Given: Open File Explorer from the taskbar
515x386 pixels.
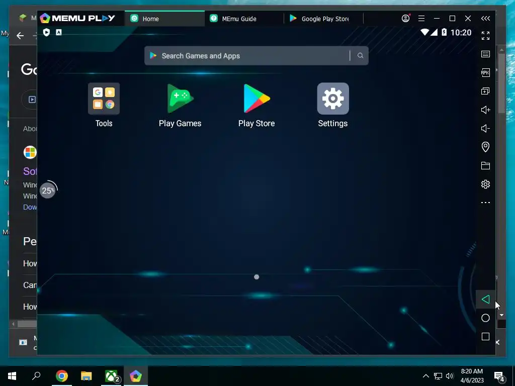Looking at the screenshot, I should click(x=87, y=376).
